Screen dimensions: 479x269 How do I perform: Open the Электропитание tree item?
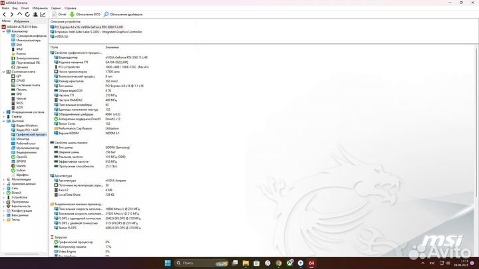25,58
